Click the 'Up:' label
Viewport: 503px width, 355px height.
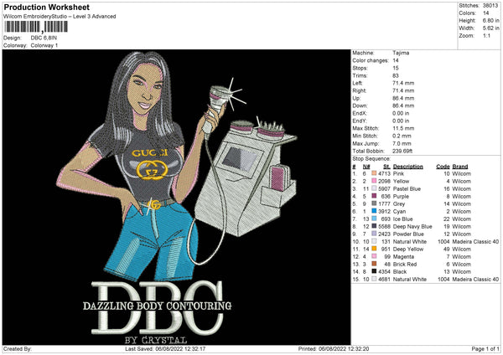(356, 98)
